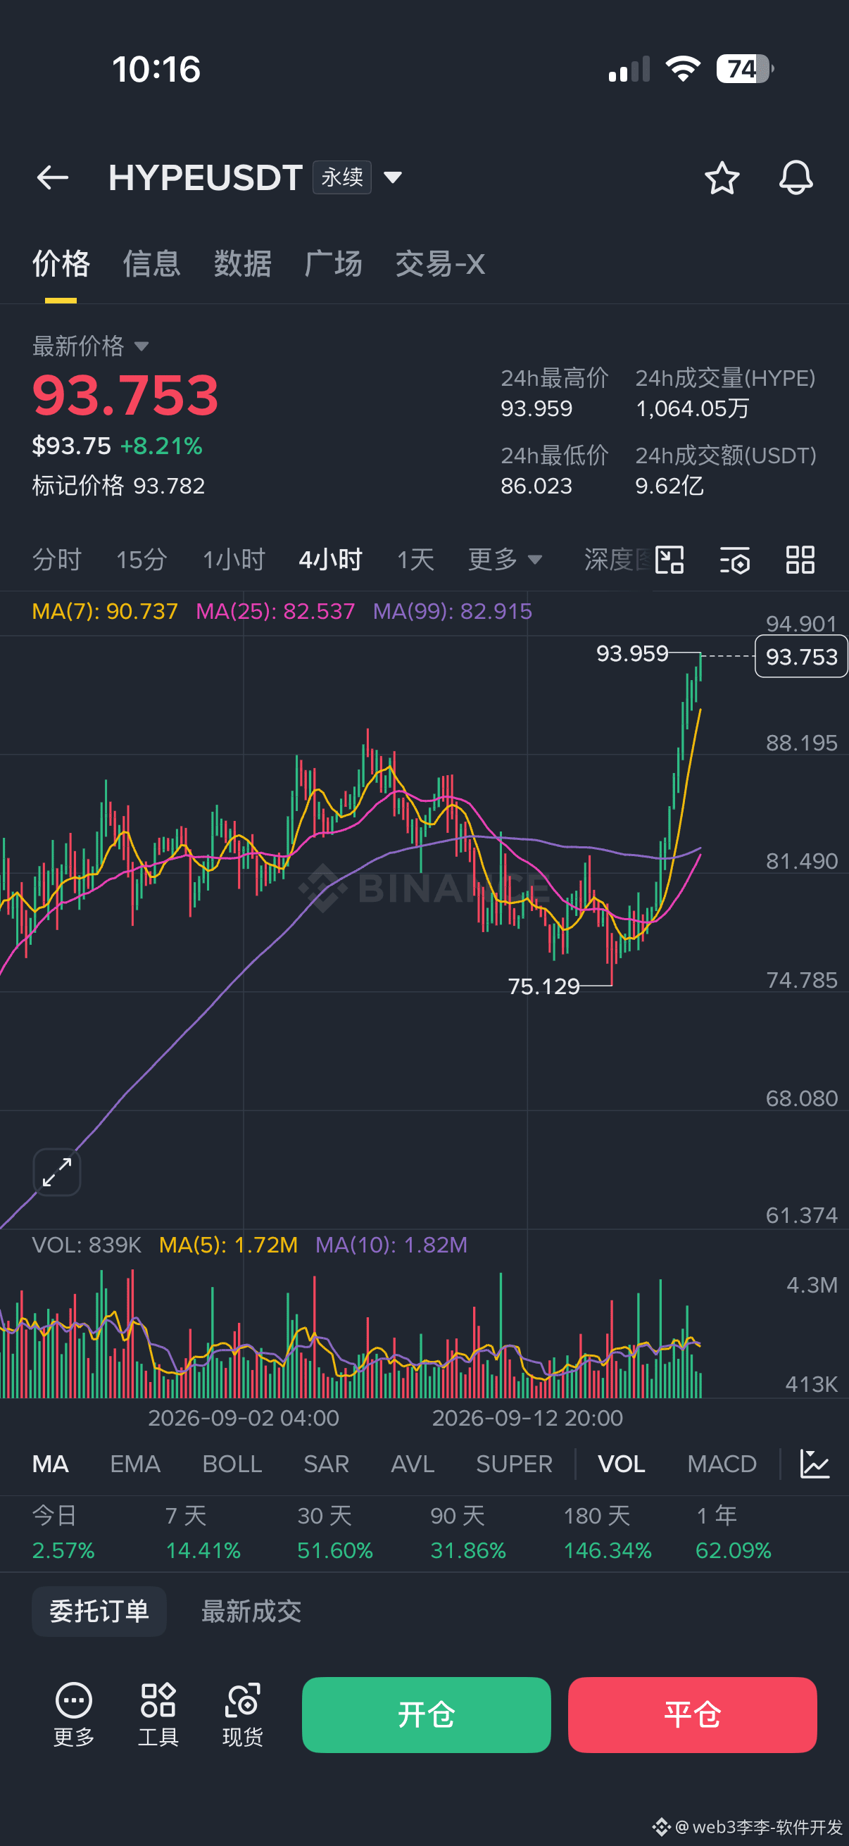This screenshot has height=1846, width=849.
Task: Open chart settings icon
Action: coord(735,560)
